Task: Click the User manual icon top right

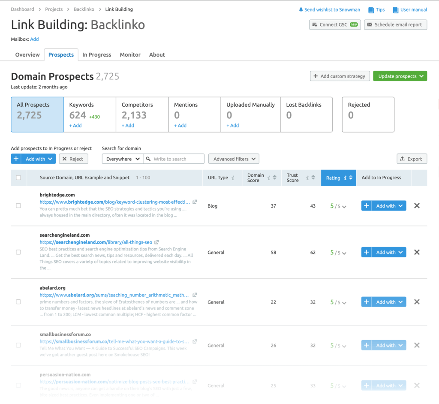Action: click(x=395, y=9)
